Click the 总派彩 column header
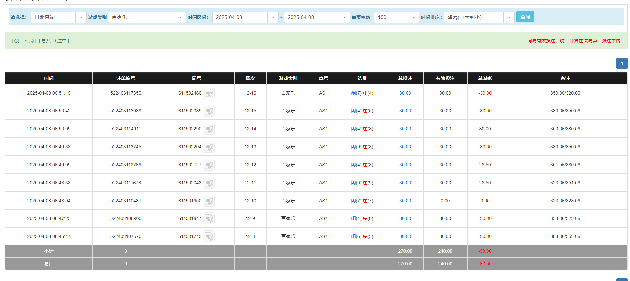Image resolution: width=630 pixels, height=281 pixels. point(485,78)
